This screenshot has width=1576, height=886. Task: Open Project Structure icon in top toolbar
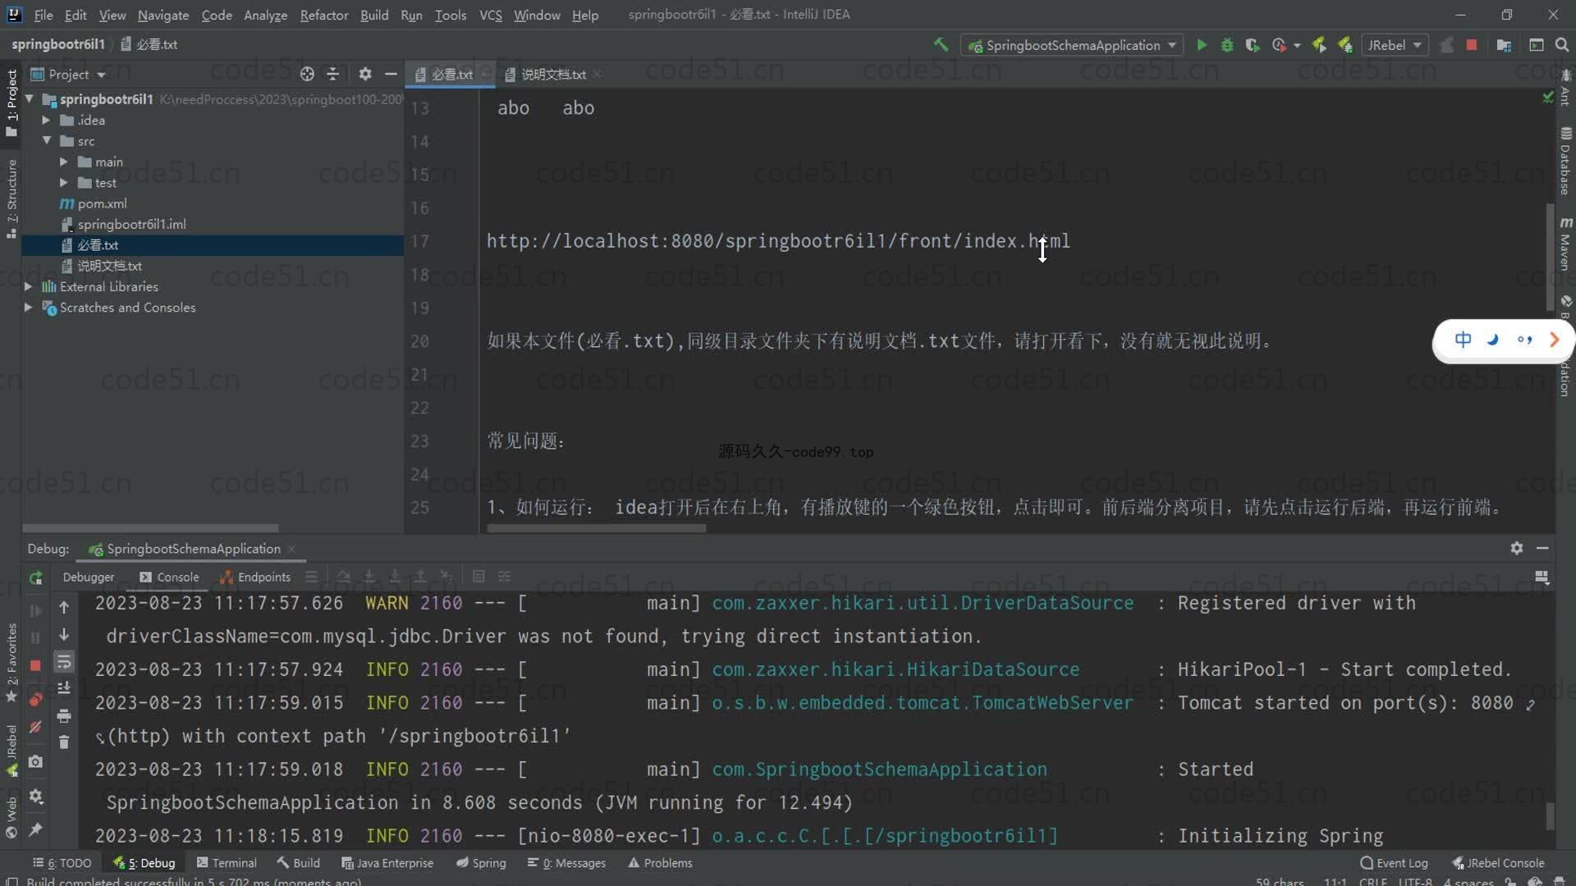[1504, 45]
